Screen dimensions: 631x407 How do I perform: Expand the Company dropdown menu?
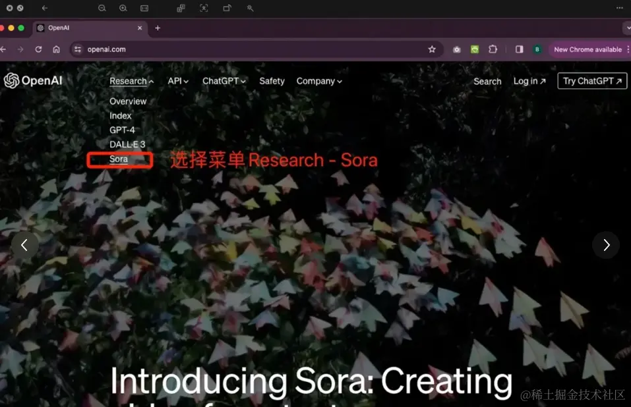tap(319, 81)
